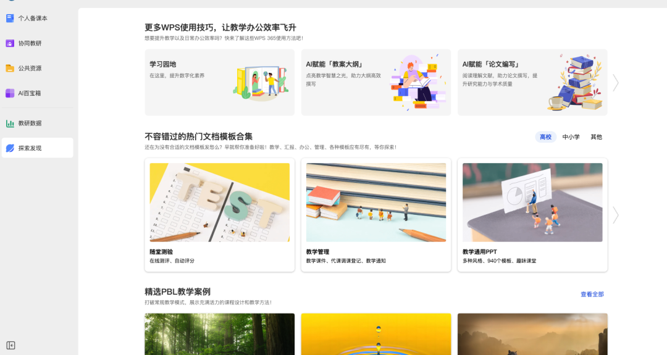Switch to the 其他 template tab
The height and width of the screenshot is (355, 667).
pyautogui.click(x=596, y=137)
